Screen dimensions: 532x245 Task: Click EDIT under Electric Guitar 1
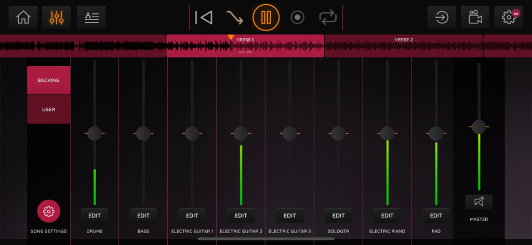coord(192,215)
